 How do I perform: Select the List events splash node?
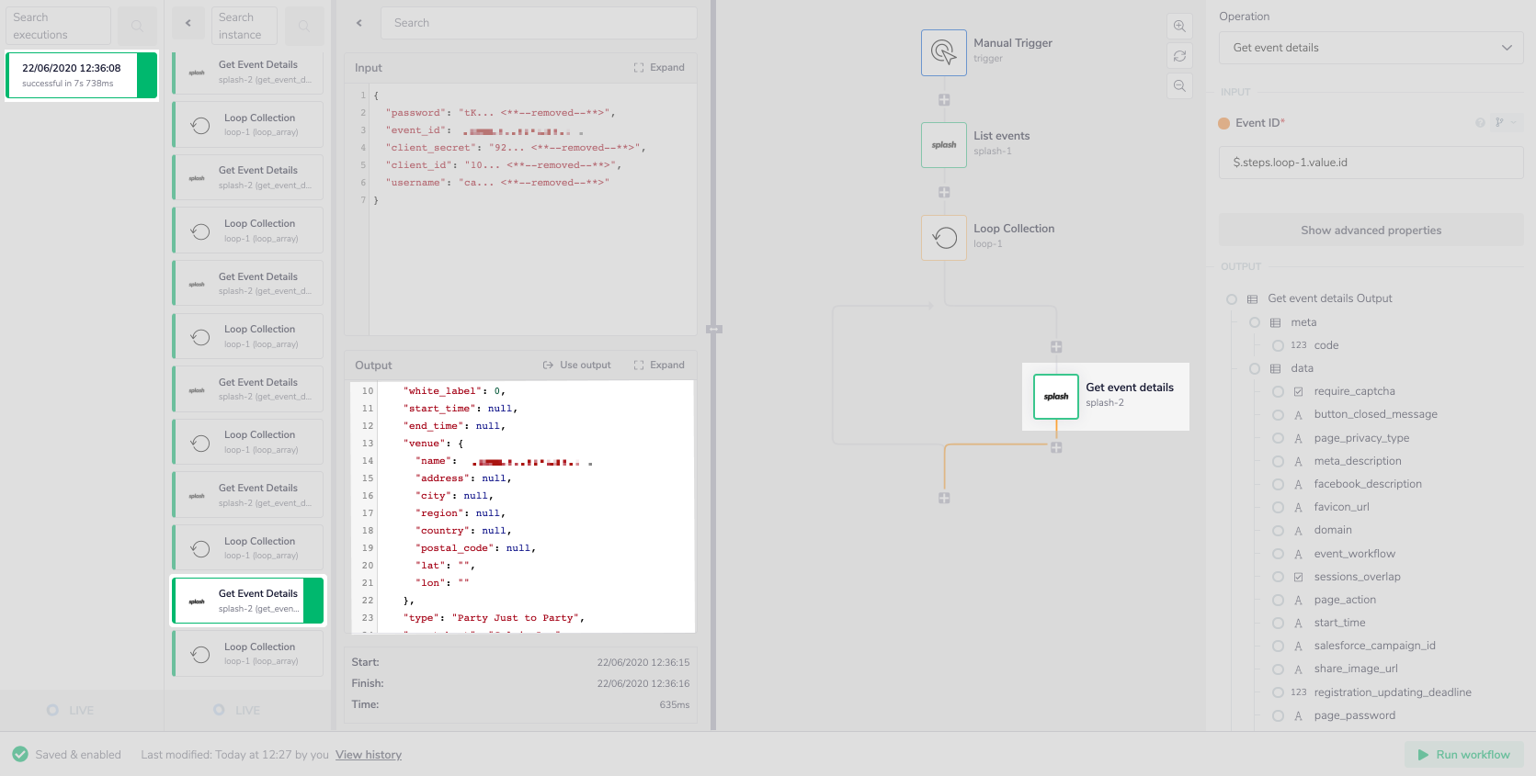click(x=943, y=145)
